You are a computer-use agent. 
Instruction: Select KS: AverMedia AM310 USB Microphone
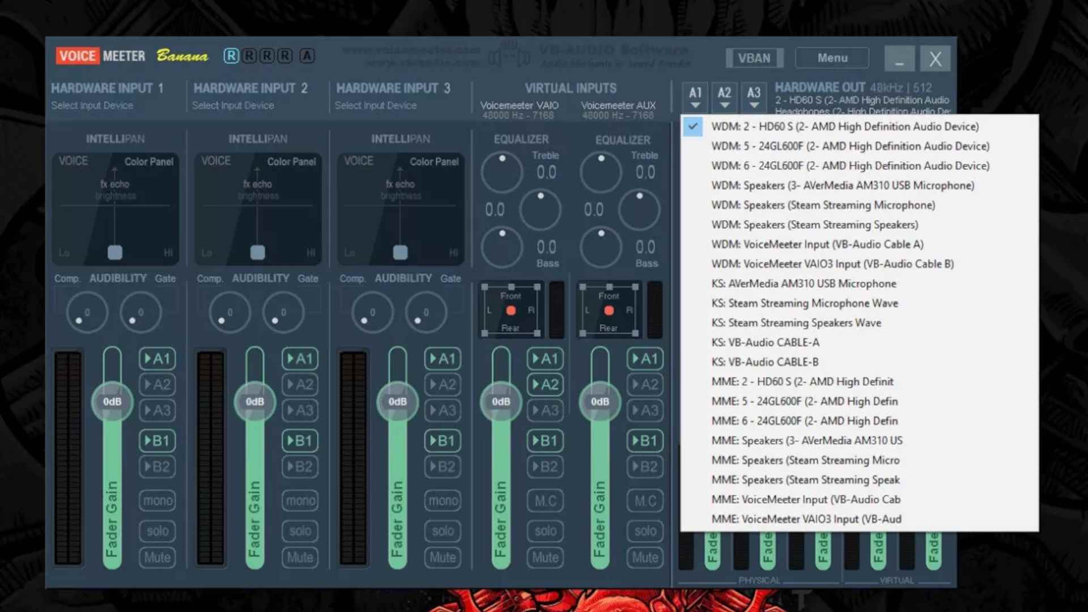(802, 282)
